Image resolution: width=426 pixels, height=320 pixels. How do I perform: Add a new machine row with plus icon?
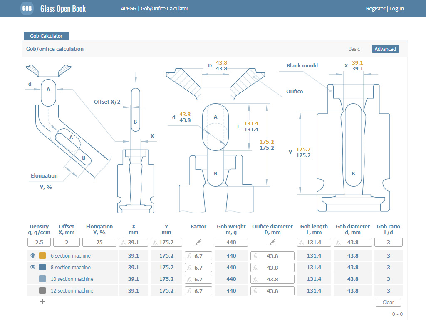coord(42,302)
